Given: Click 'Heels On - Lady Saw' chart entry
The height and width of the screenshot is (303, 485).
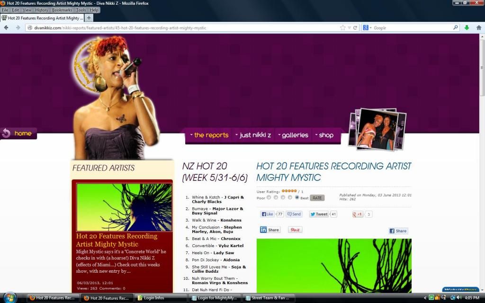Looking at the screenshot, I should 213,253.
